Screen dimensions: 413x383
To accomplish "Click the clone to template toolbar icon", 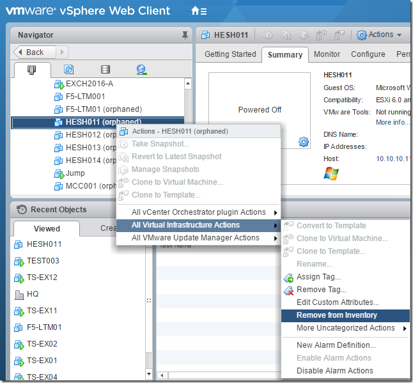I will tap(339, 35).
